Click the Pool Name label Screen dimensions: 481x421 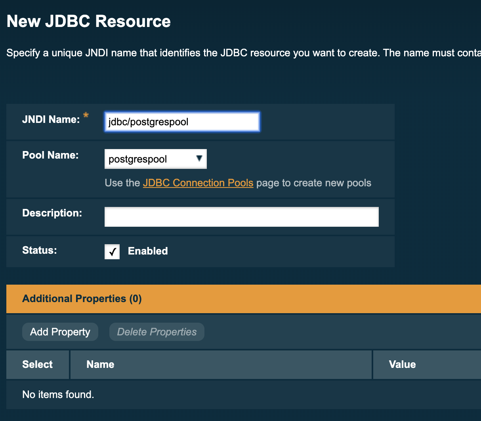click(50, 155)
